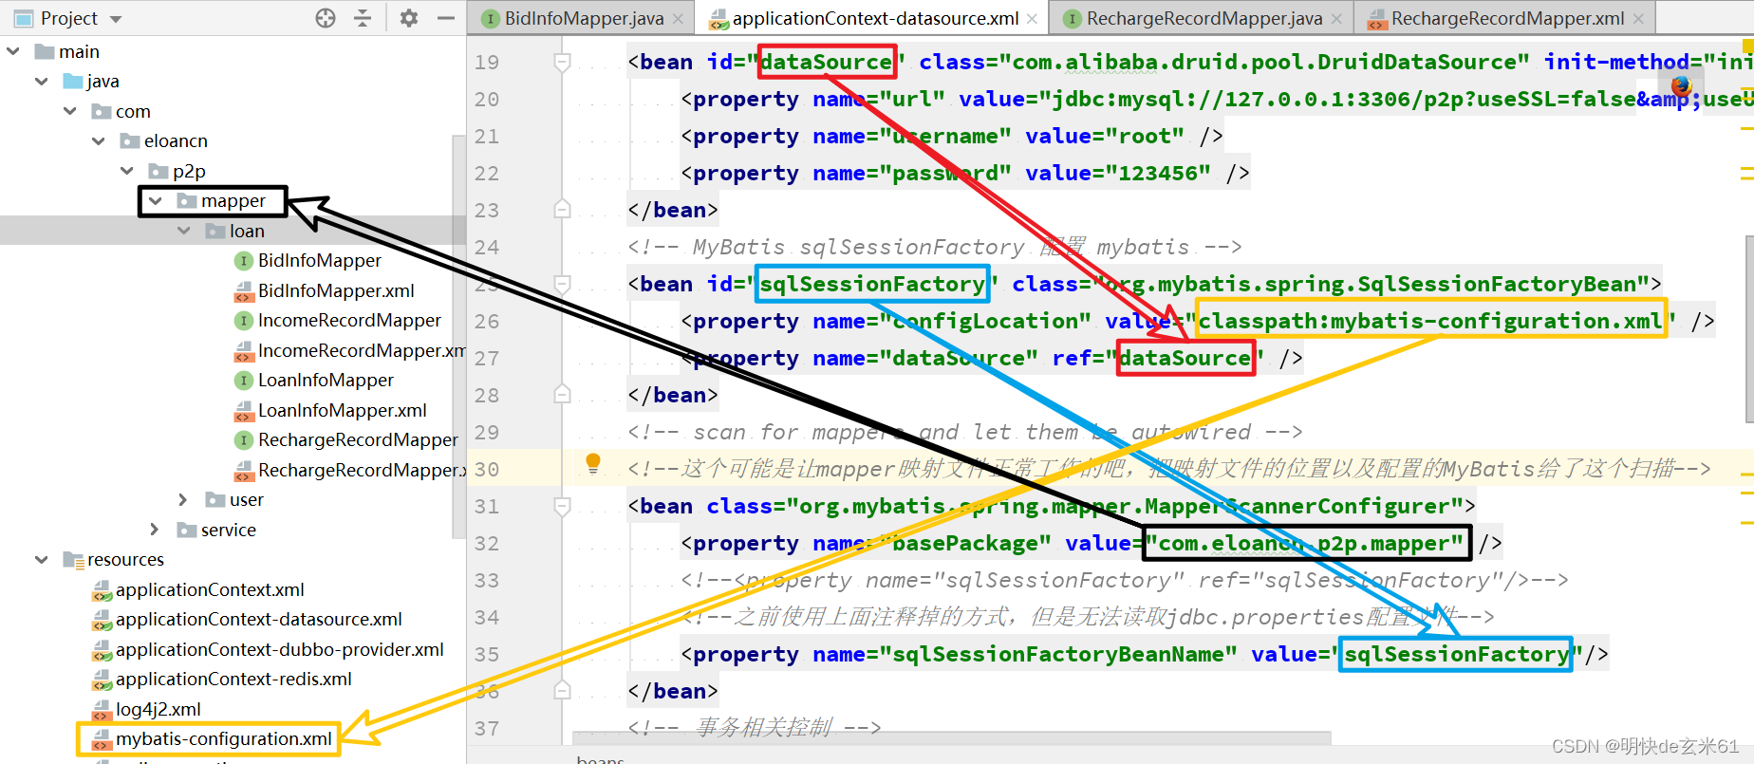Click the editor horizontal scrollbar

(951, 736)
